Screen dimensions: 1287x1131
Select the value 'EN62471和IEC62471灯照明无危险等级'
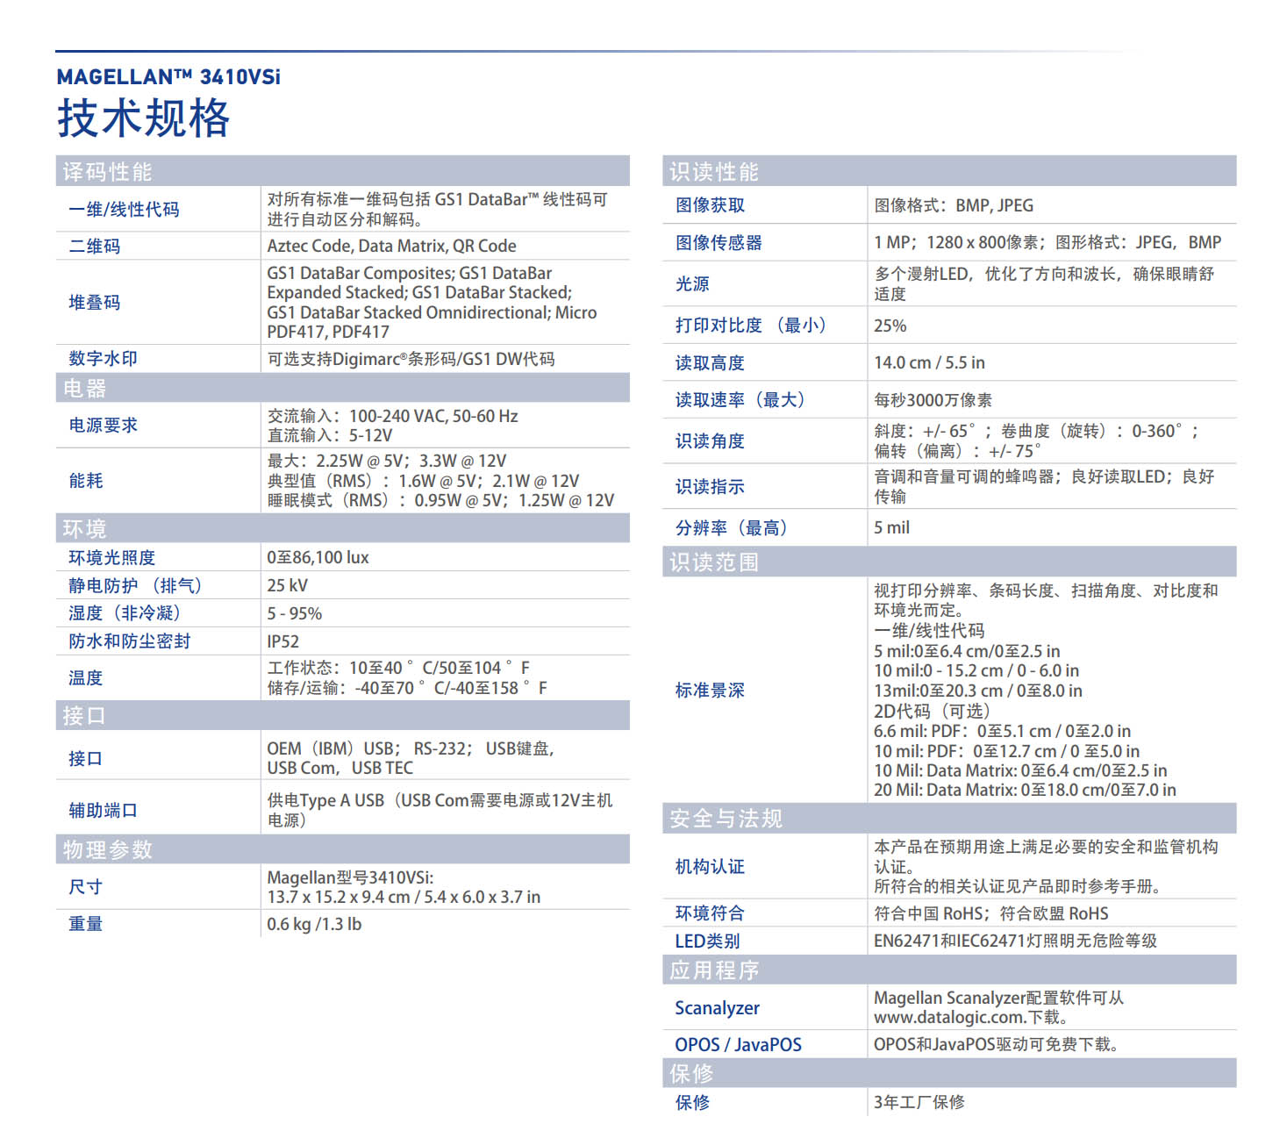[x=1015, y=941]
